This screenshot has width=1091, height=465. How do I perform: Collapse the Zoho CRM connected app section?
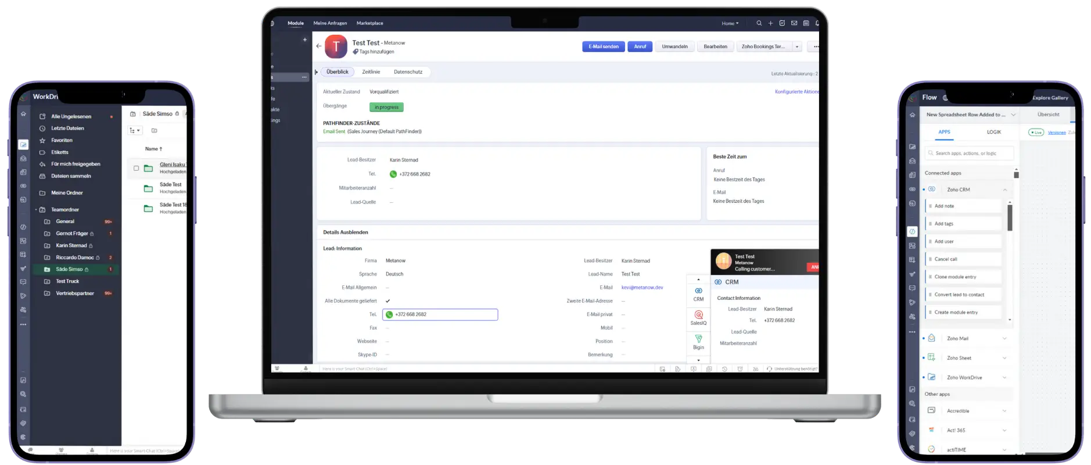coord(1005,190)
